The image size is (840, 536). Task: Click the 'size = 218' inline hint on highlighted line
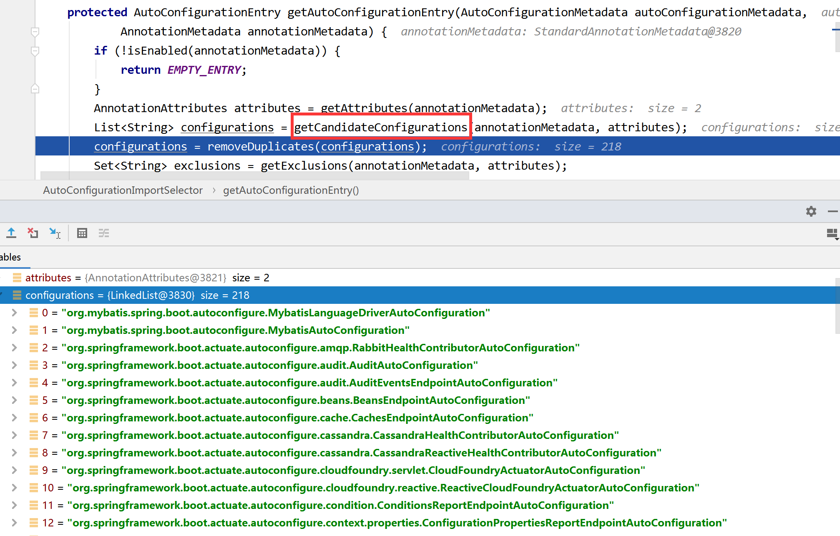point(588,147)
